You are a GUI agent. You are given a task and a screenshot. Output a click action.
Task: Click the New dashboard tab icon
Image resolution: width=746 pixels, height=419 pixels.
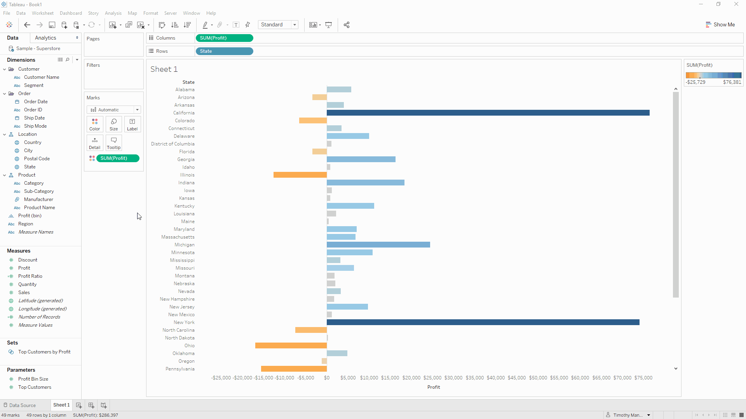pos(91,405)
